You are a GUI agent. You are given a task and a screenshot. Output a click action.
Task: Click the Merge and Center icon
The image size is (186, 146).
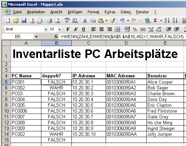pyautogui.click(x=117, y=29)
